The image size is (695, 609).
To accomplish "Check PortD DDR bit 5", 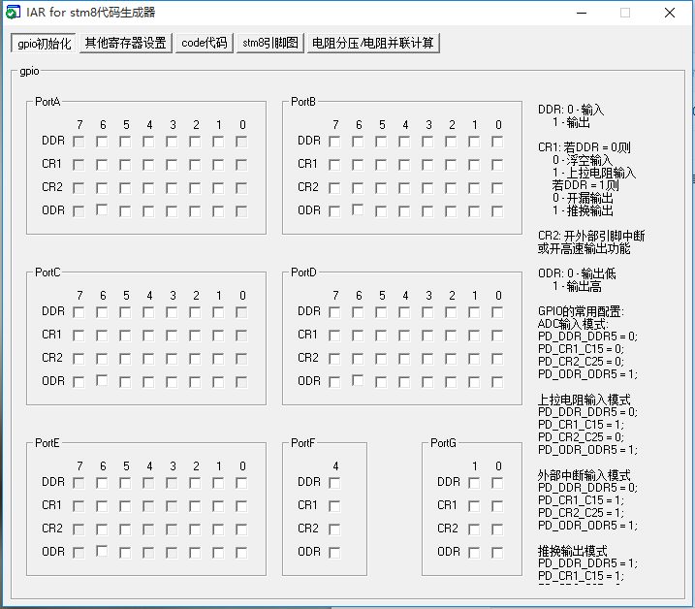I will pyautogui.click(x=381, y=312).
